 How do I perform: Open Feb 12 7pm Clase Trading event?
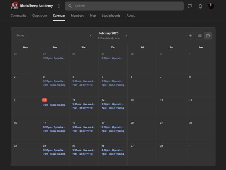click(113, 108)
